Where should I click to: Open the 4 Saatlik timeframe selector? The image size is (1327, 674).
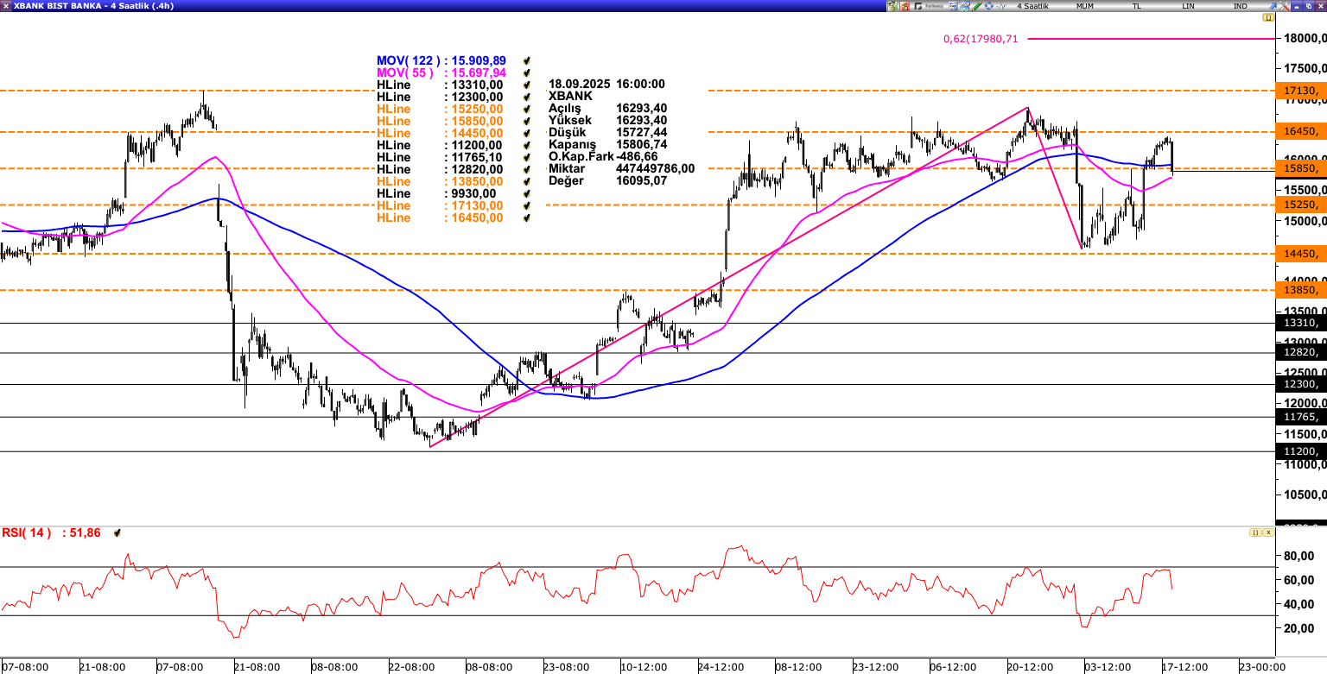click(x=1032, y=6)
